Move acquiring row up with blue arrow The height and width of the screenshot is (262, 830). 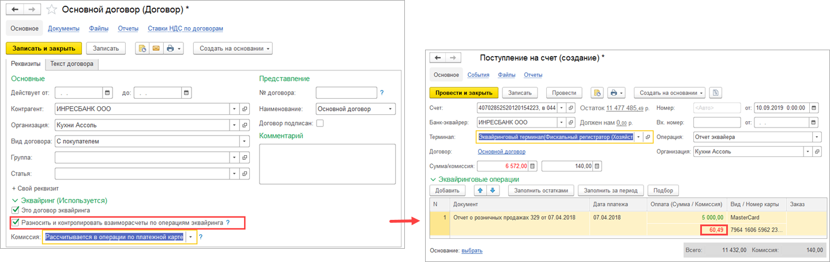pyautogui.click(x=480, y=190)
